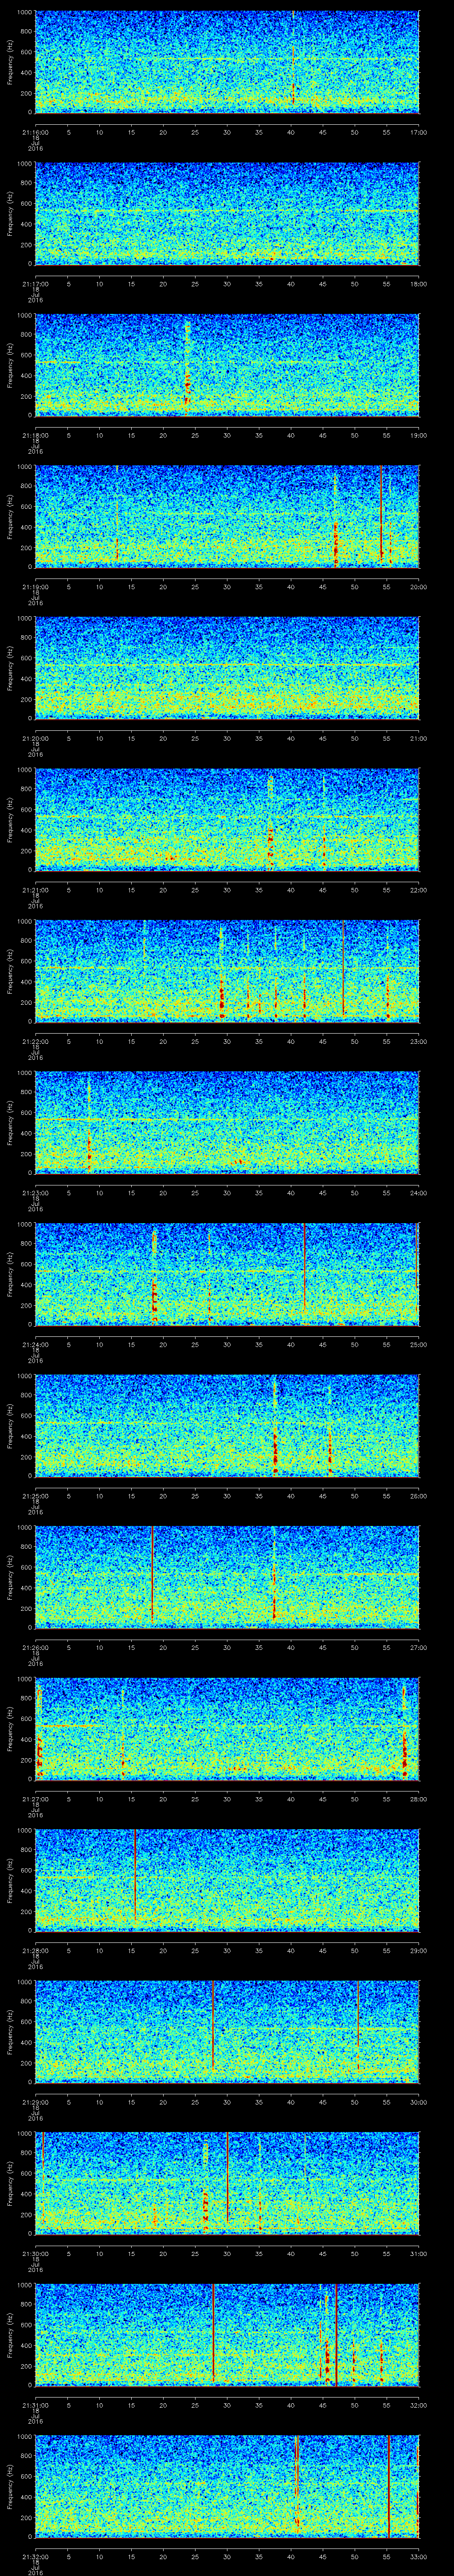This screenshot has height=2576, width=454.
Task: Click the 21:22:00 start time label
Action: point(35,1041)
